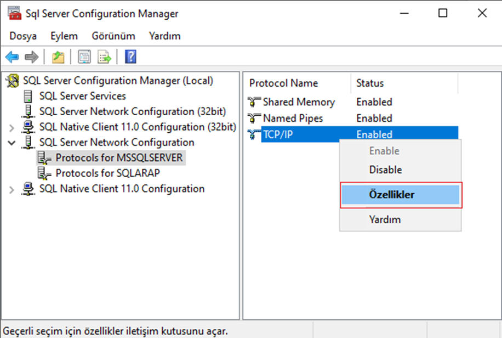
Task: Click the Enabled status of Shared Memory
Action: (x=374, y=102)
